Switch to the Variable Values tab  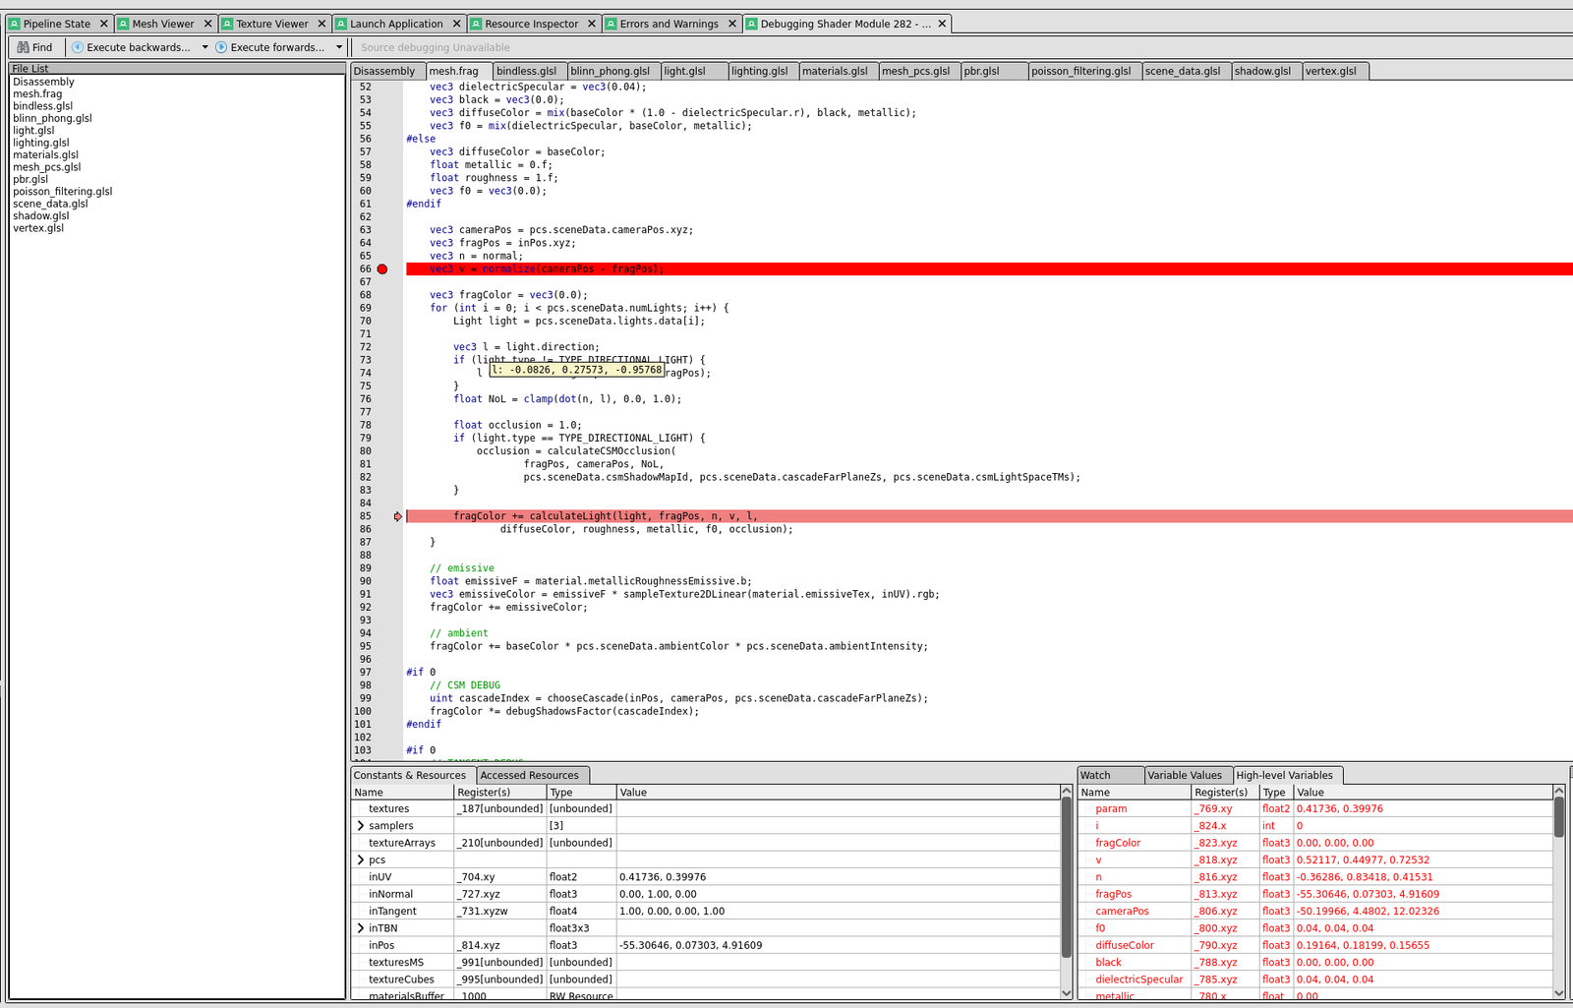point(1185,775)
